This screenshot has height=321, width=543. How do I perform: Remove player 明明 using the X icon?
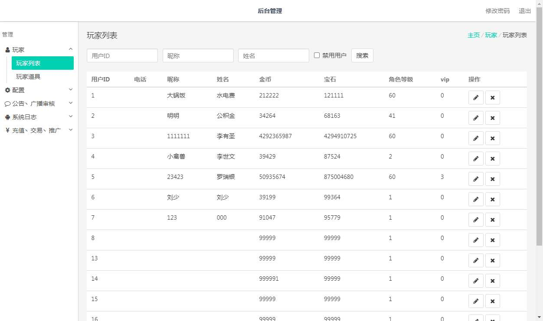point(493,118)
